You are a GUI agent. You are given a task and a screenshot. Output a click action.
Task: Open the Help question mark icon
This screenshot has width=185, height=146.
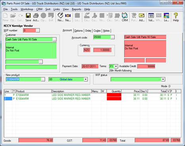[x=176, y=17]
